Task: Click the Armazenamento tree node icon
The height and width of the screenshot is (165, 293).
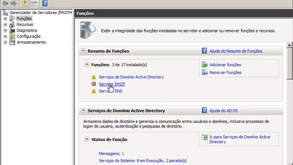Action: click(x=12, y=42)
